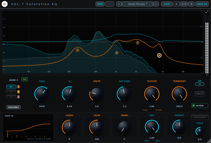Click the BAND 4 label
This screenshot has width=211, height=143.
click(x=14, y=80)
